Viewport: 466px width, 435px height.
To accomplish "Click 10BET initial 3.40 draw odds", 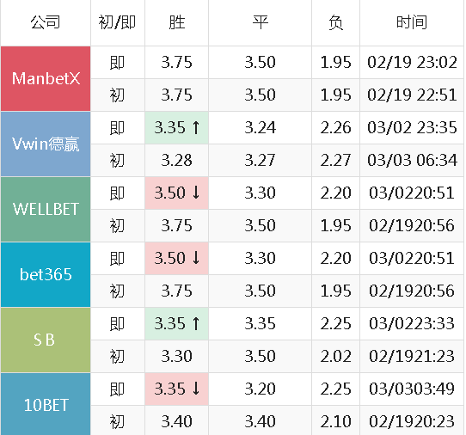I will 260,421.
